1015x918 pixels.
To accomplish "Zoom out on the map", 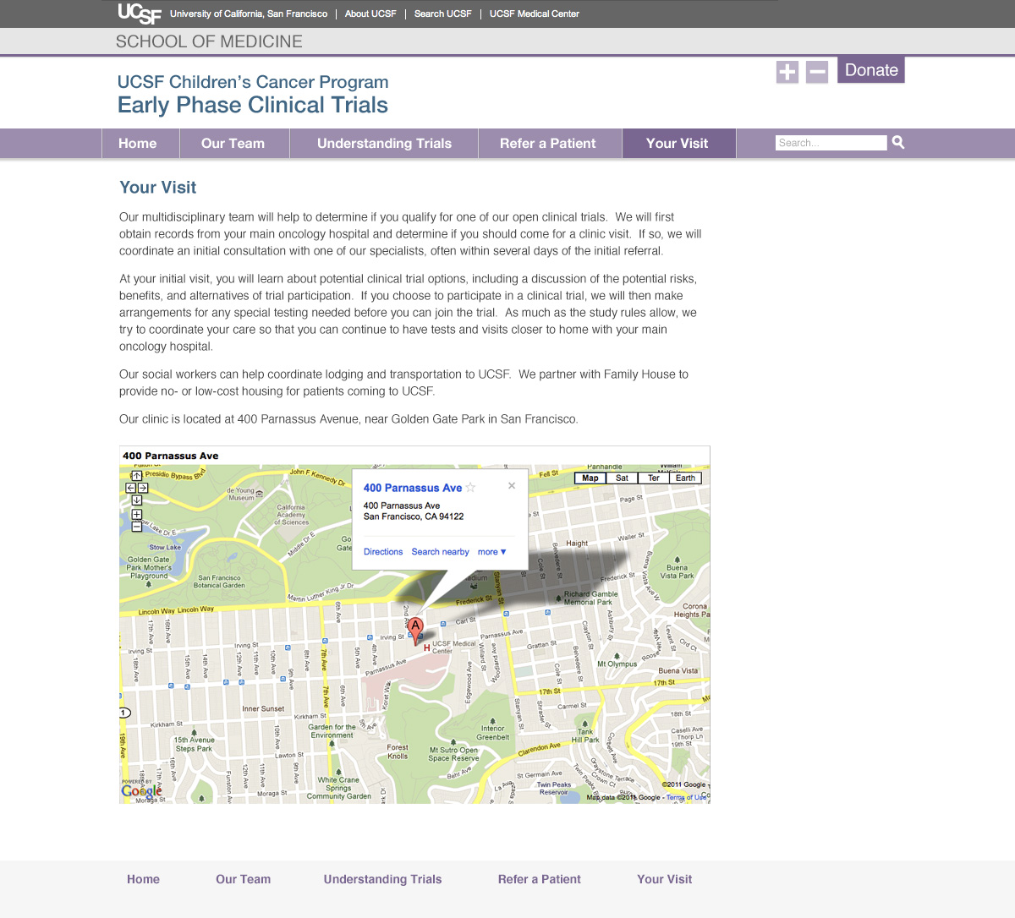I will tap(136, 526).
